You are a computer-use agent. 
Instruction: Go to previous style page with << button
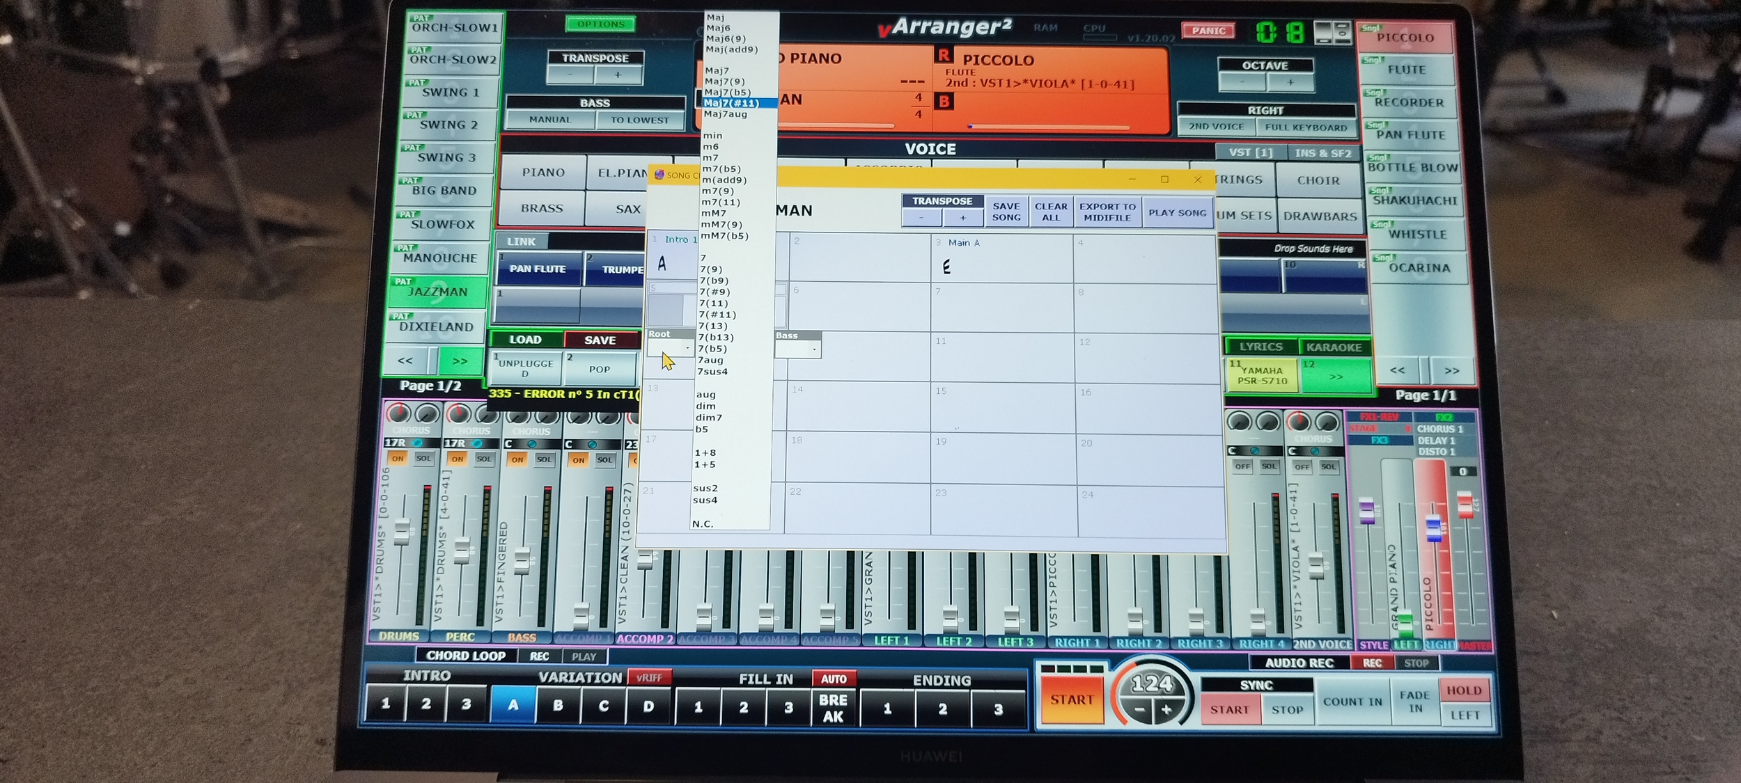click(405, 361)
